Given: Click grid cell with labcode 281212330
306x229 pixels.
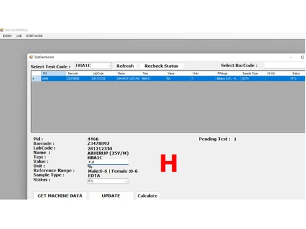Looking at the screenshot, I should (103, 79).
